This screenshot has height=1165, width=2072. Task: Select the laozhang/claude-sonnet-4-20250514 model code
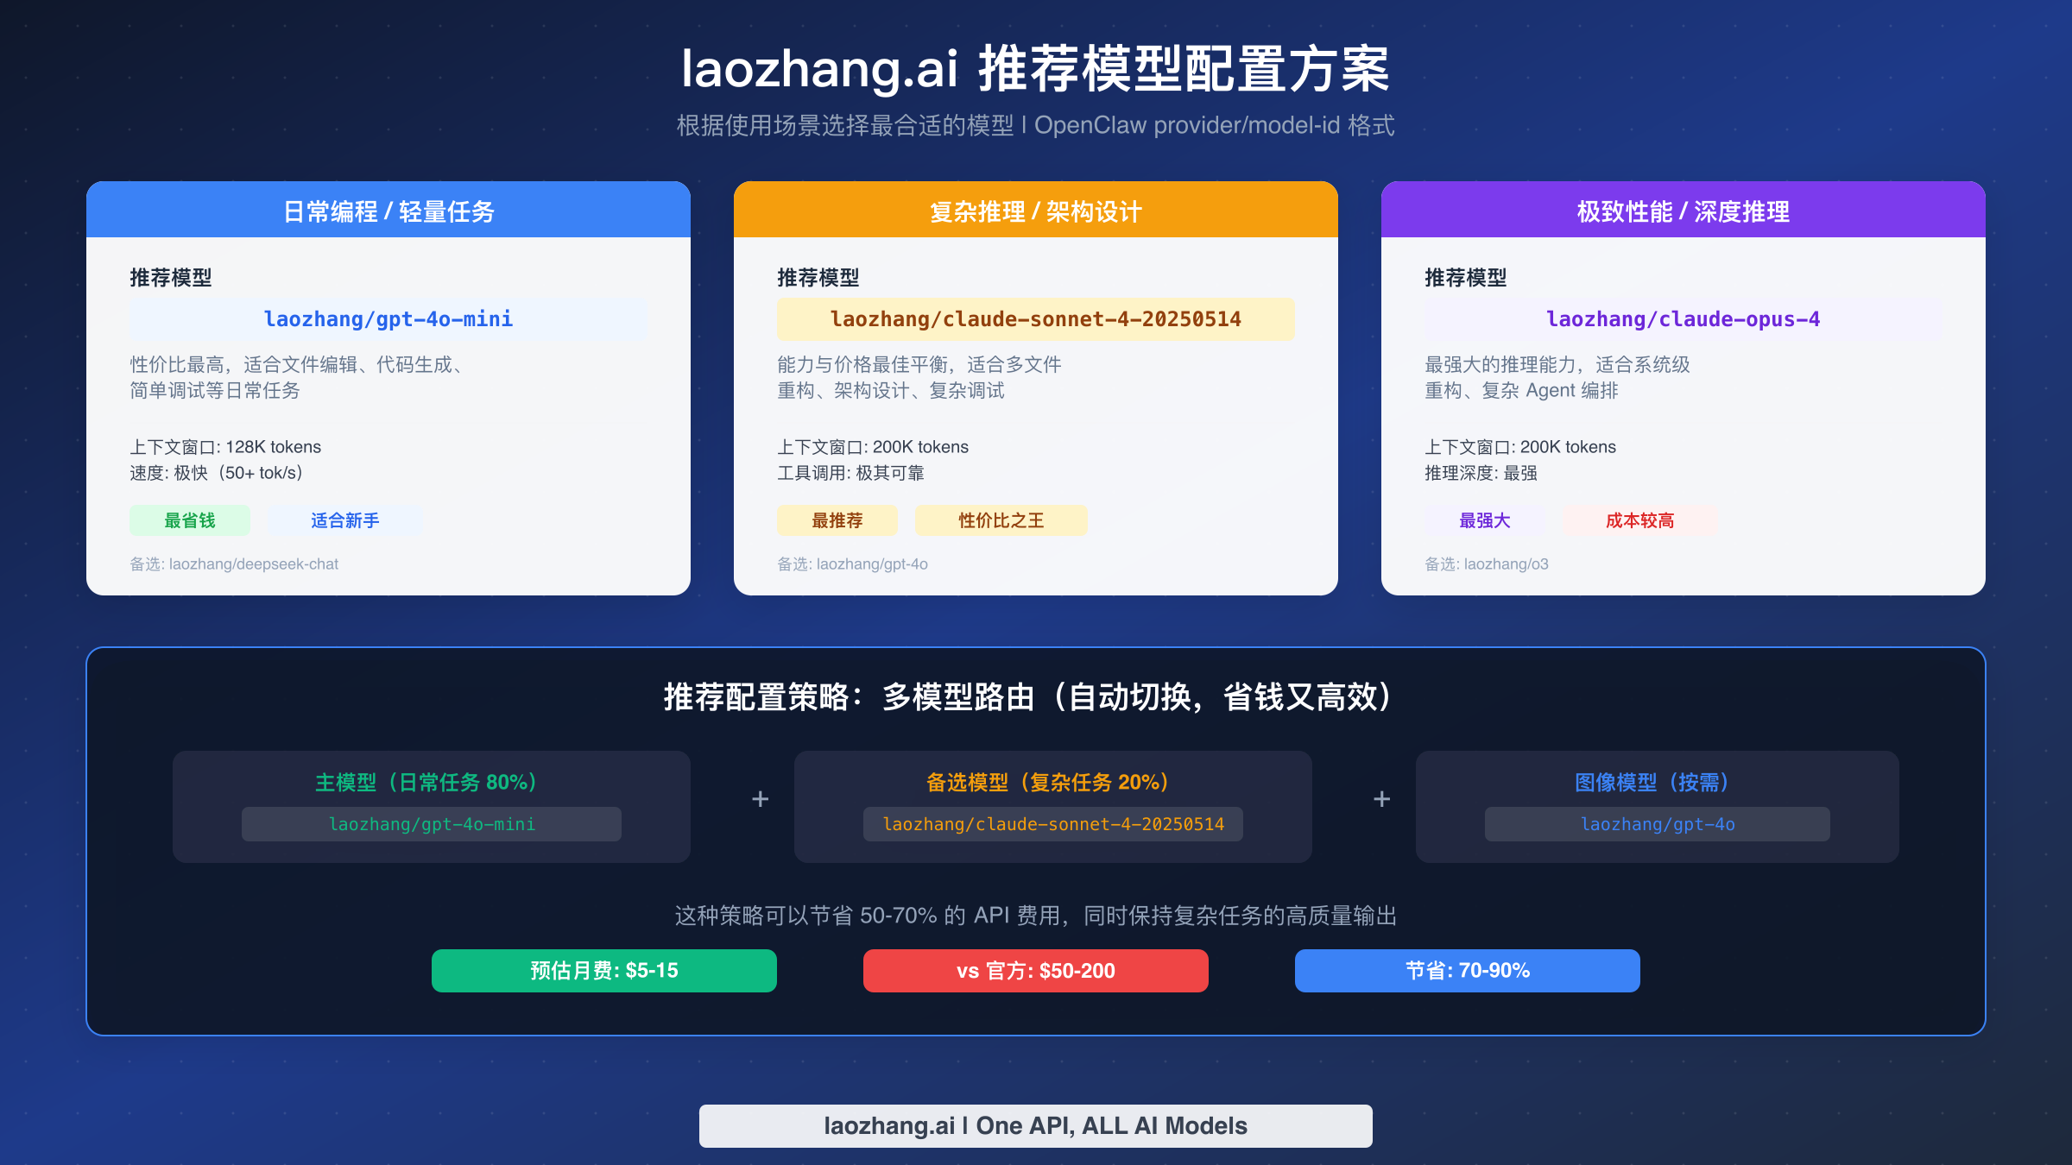click(1035, 318)
